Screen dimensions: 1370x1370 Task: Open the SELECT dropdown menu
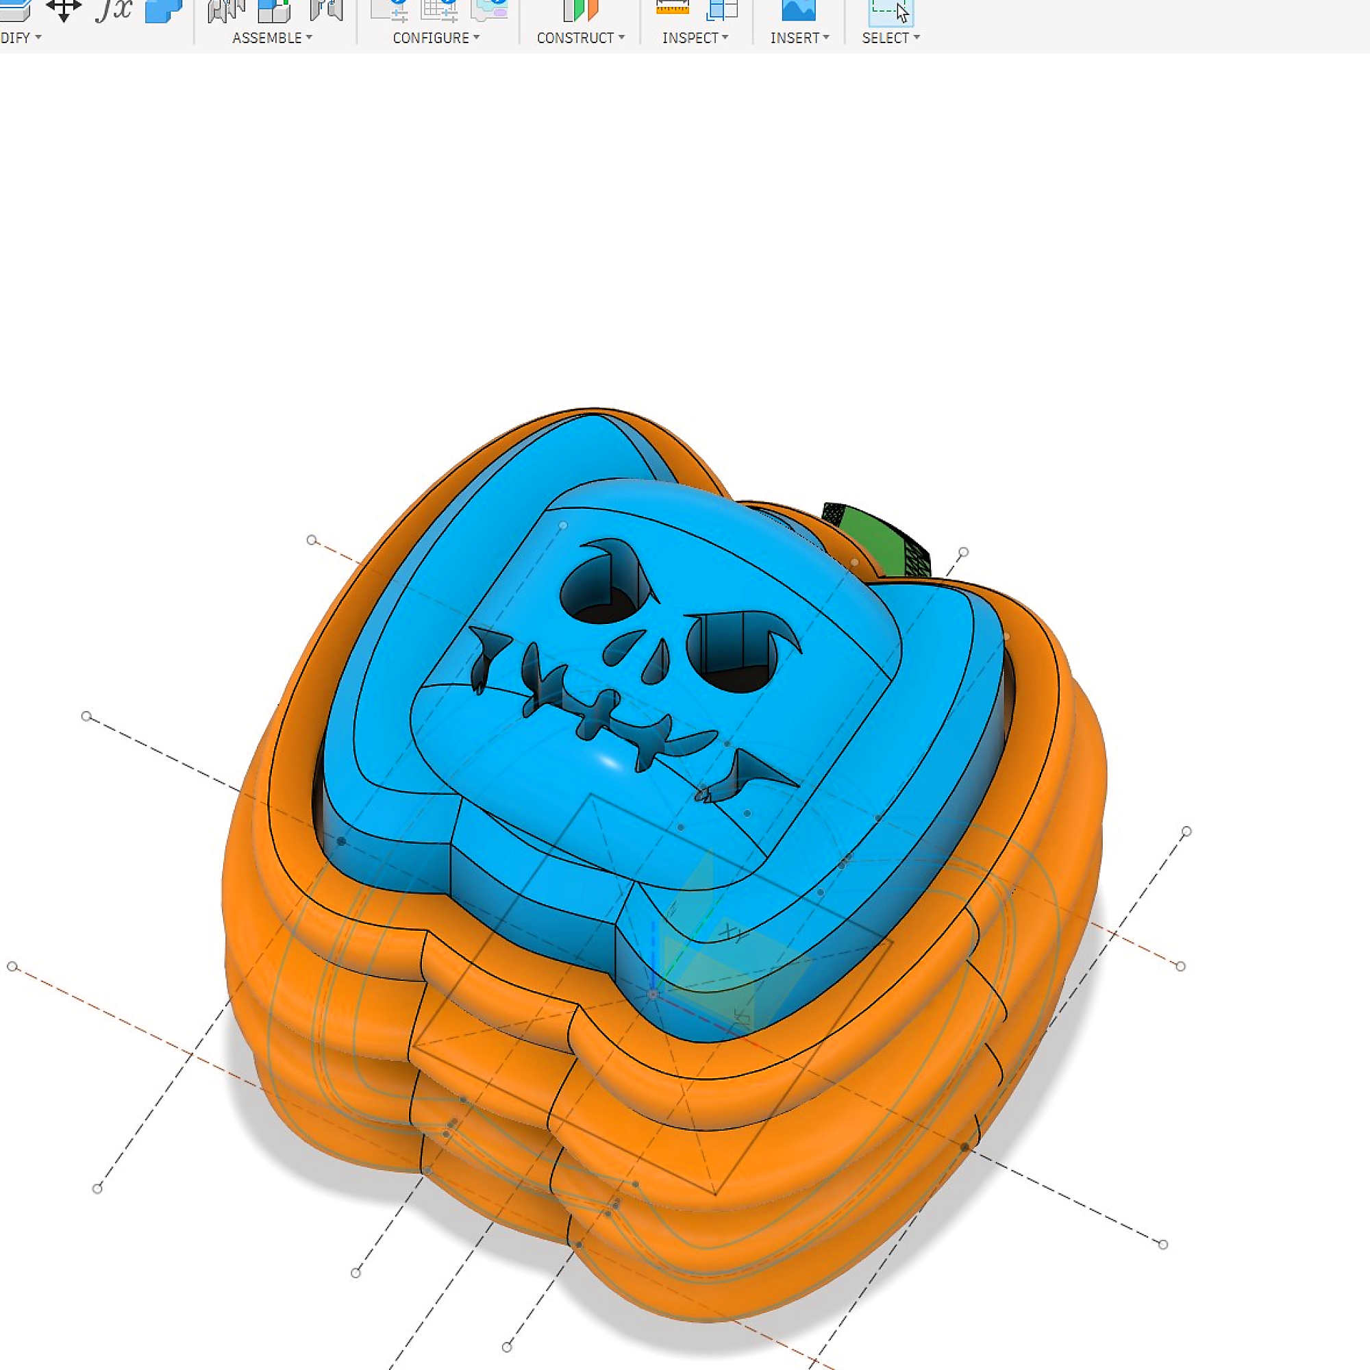[891, 38]
